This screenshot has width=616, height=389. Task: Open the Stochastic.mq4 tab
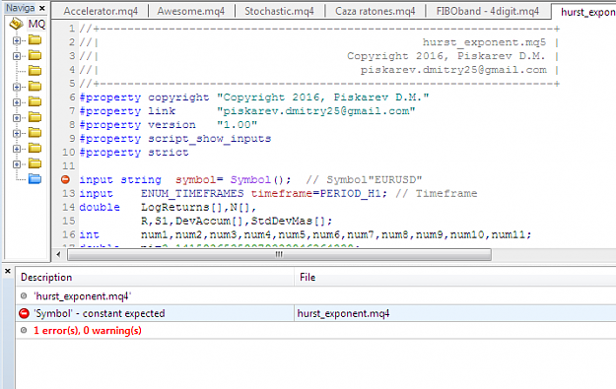tap(279, 11)
